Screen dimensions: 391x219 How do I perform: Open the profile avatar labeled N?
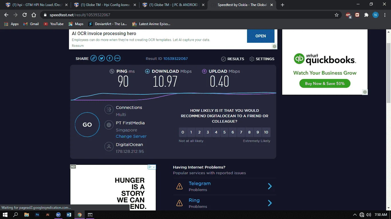coord(375,15)
